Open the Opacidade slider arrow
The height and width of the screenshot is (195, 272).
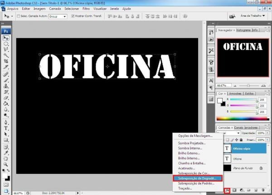point(267,133)
